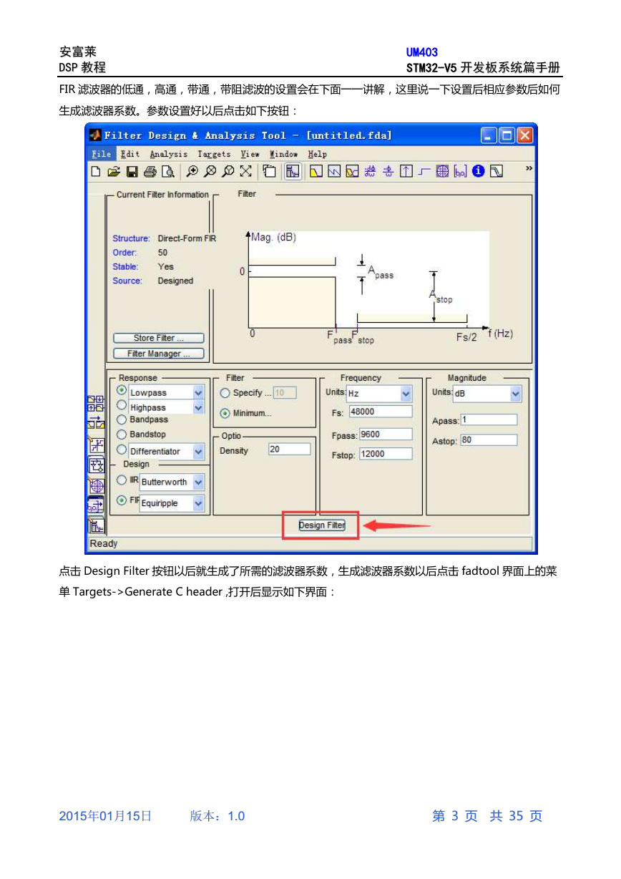Show the blue Filter Information icon
621x879 pixels.
[x=479, y=171]
